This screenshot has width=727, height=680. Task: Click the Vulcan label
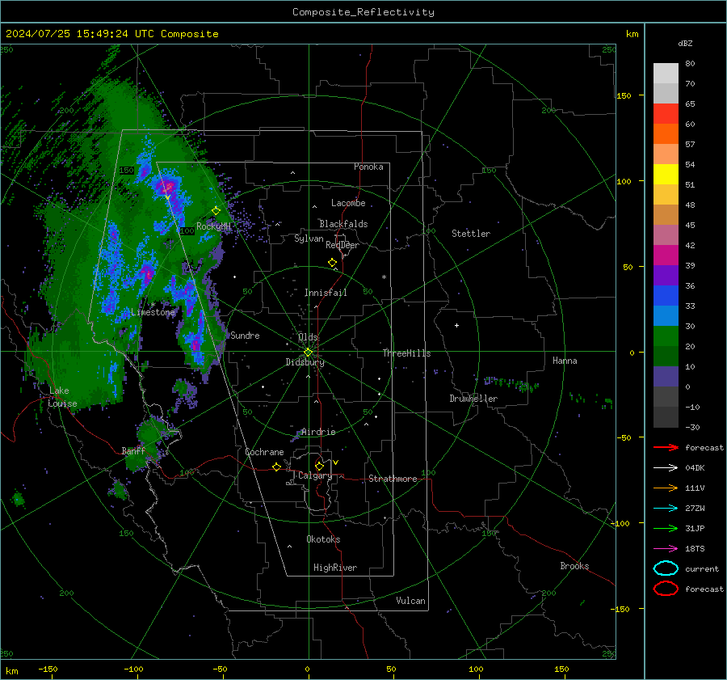[411, 601]
